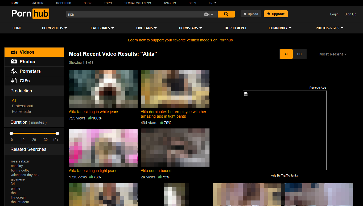Viewport: 363px width, 206px height.
Task: Expand the EN language dropdown
Action: pos(212,3)
